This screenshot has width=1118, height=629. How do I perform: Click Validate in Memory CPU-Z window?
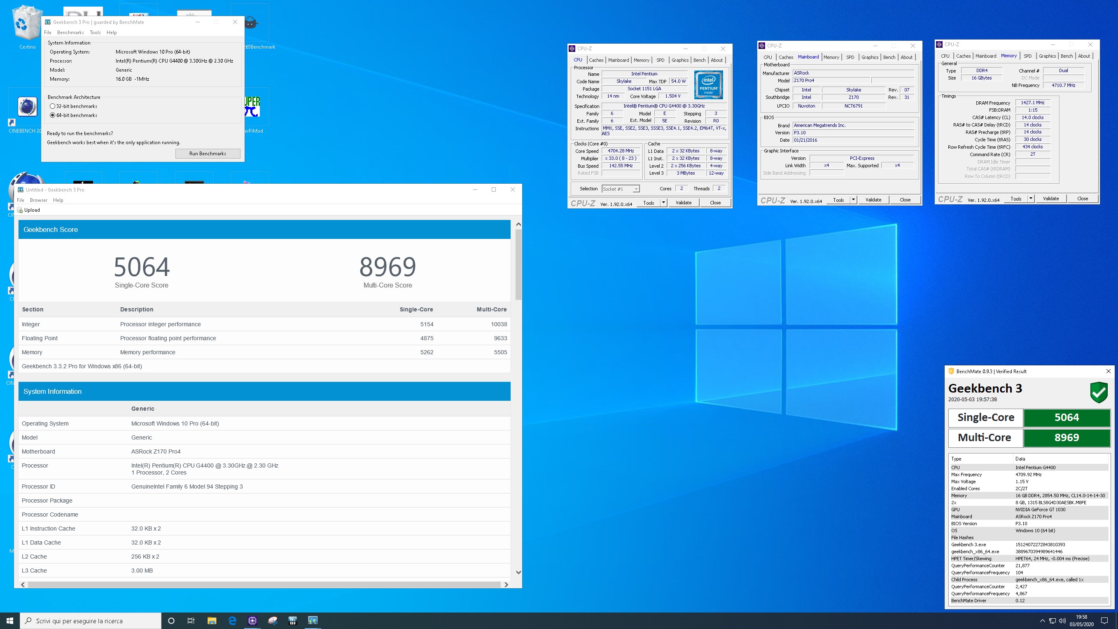click(1051, 199)
